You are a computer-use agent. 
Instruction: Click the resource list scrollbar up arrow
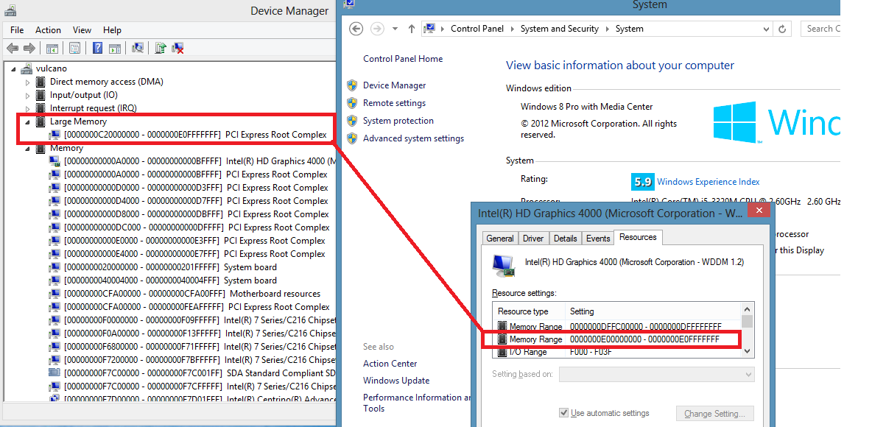(748, 309)
